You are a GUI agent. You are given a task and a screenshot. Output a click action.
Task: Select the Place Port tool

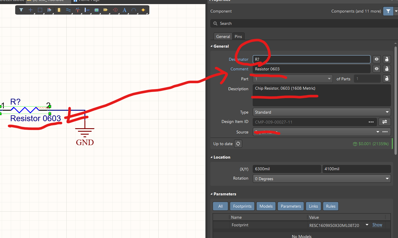tap(105, 10)
